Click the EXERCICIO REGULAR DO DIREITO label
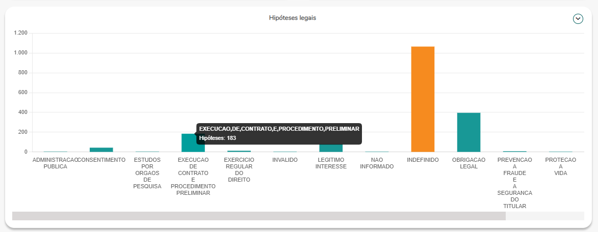 tap(239, 169)
